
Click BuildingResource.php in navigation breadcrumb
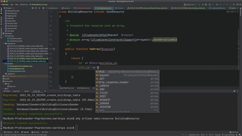[x=39, y=5]
